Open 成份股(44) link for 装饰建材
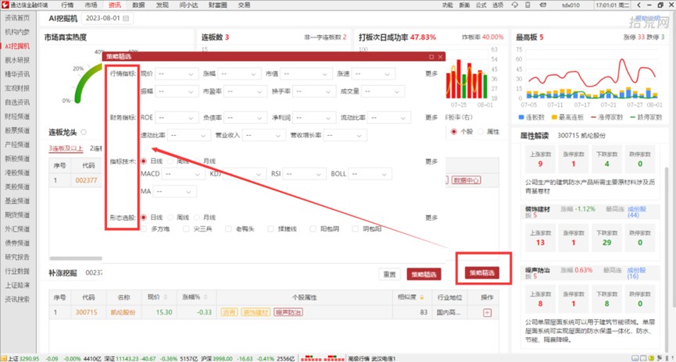 pyautogui.click(x=636, y=211)
